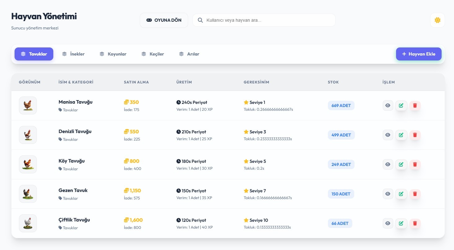Click the Köy Tavuğu edit icon
Screen dimensions: 454x250
[x=401, y=164]
